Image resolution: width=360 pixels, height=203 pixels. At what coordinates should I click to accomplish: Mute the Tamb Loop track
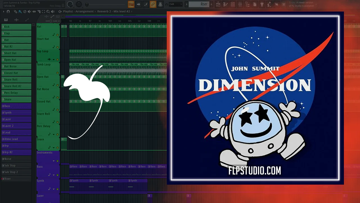[x=58, y=72]
